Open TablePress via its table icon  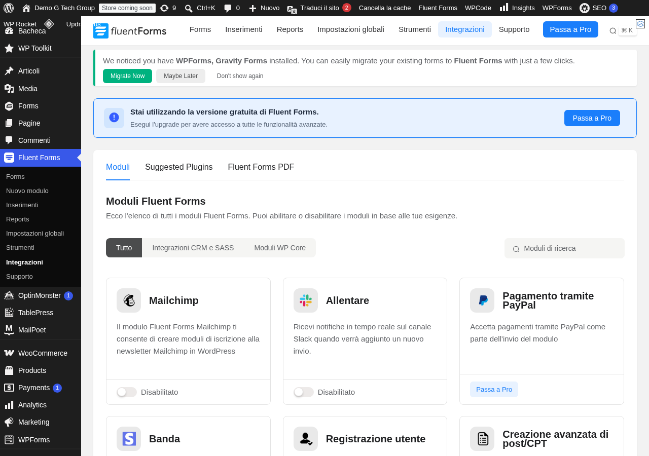(9, 313)
